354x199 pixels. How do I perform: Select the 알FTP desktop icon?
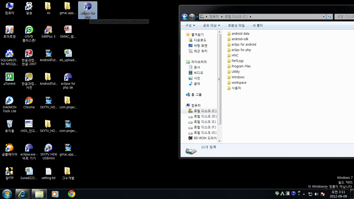coord(10,171)
